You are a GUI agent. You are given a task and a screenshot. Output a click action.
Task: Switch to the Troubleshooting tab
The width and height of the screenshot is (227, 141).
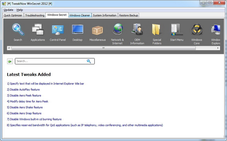(x=35, y=15)
